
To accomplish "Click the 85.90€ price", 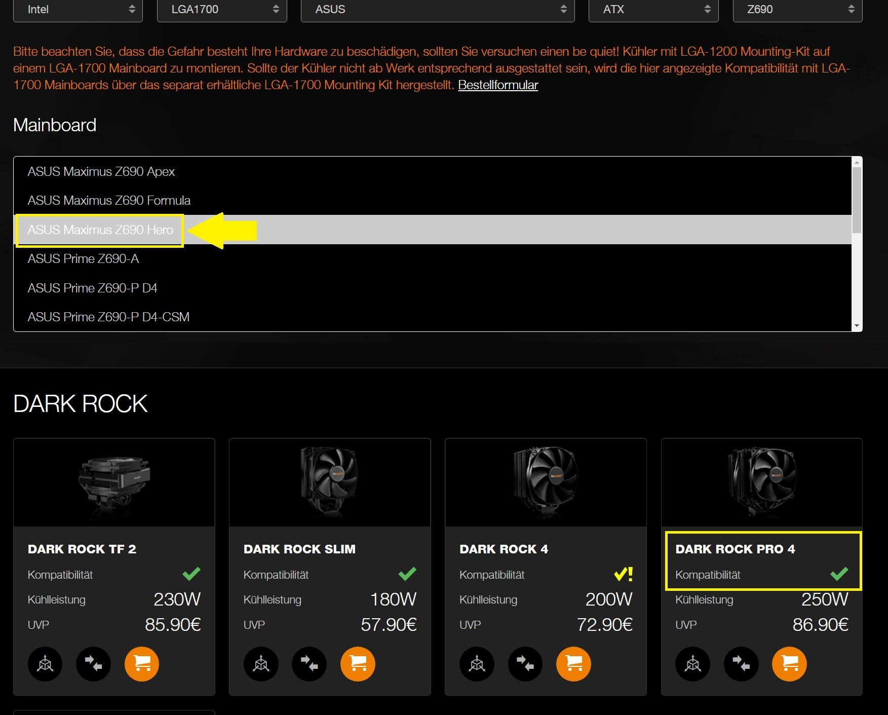I will coord(173,625).
